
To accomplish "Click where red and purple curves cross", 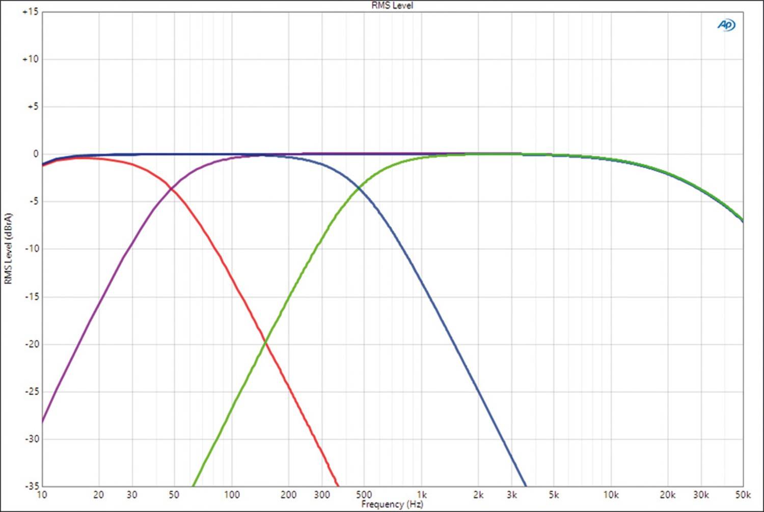I will pos(172,189).
